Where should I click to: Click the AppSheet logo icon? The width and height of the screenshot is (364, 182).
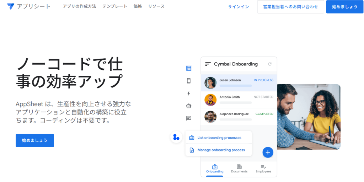pos(11,6)
